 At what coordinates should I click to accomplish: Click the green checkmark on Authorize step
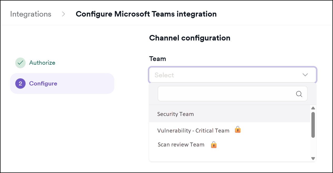[20, 63]
